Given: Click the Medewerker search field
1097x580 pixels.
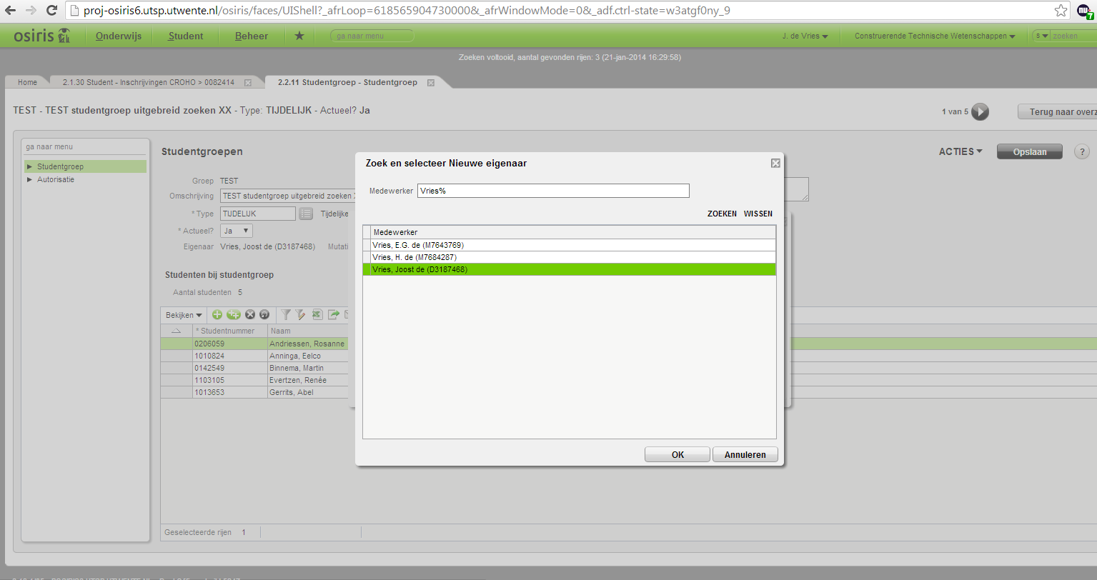Looking at the screenshot, I should [553, 191].
